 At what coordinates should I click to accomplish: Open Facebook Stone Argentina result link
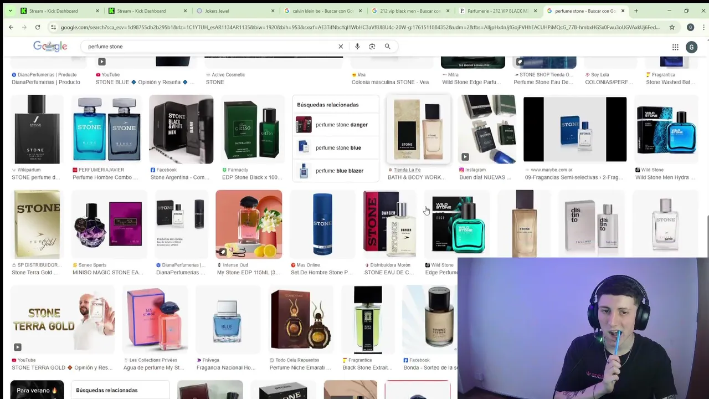coord(181,173)
